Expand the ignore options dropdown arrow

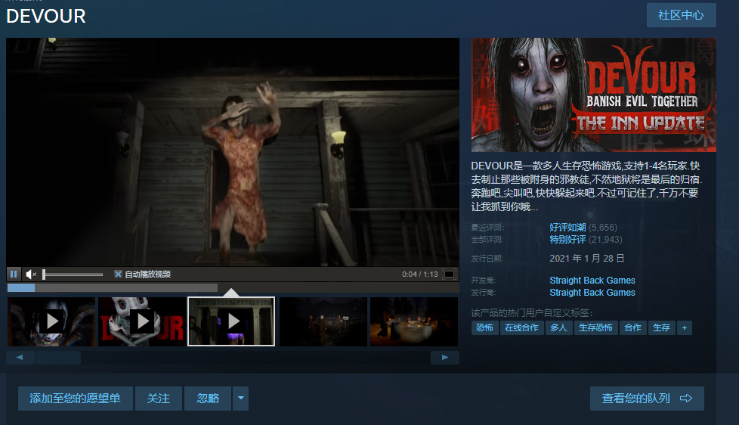[x=241, y=399]
